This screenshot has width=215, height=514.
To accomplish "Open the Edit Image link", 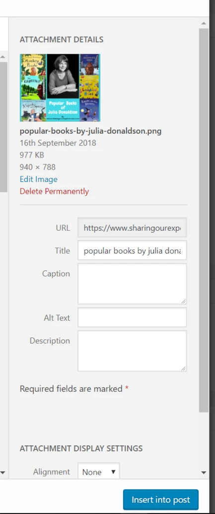I will coord(39,179).
